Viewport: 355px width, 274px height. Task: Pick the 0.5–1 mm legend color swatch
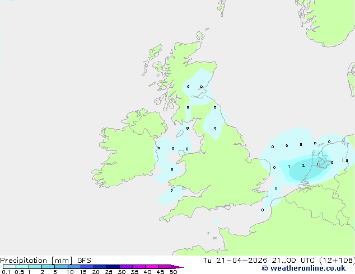coord(22,267)
